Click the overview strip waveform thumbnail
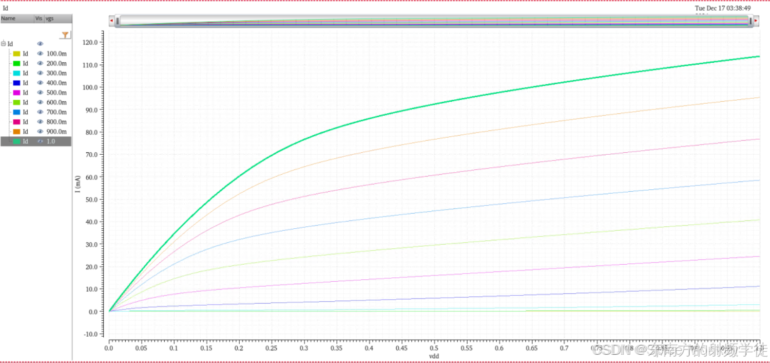The height and width of the screenshot is (363, 770). pyautogui.click(x=434, y=21)
